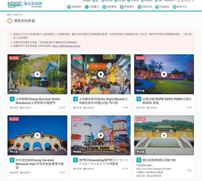Click LIVE badge on Ximending thumbnail
Screen dimensions: 202x181
(x=77, y=119)
